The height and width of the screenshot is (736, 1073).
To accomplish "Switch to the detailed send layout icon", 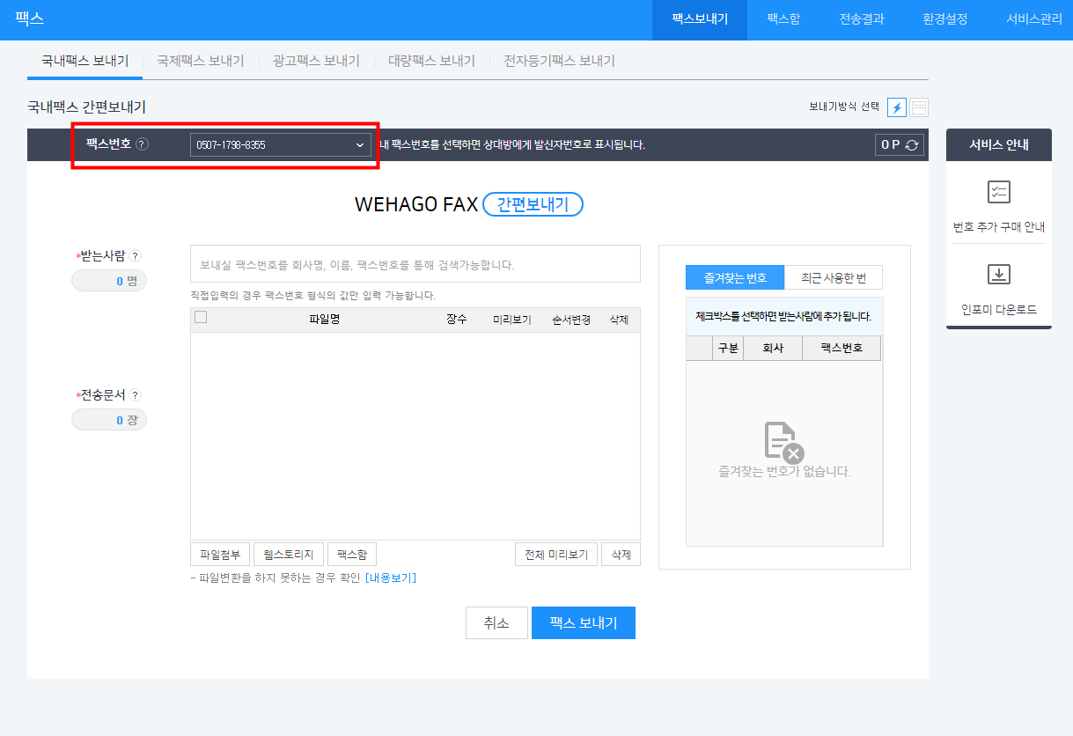I will tap(919, 107).
